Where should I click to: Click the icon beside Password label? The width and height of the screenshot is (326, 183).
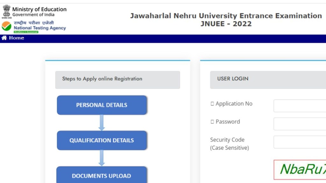tap(212, 122)
